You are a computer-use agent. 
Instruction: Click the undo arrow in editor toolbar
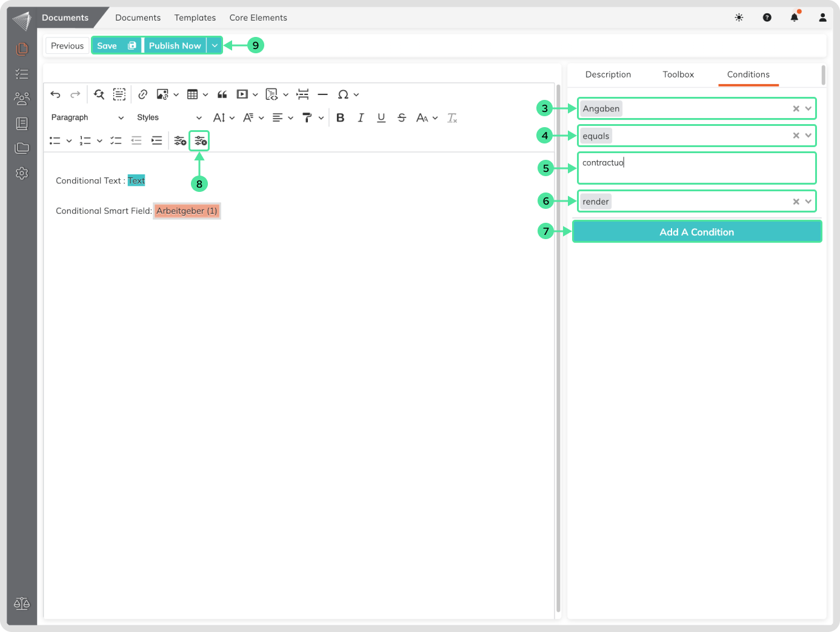coord(55,94)
